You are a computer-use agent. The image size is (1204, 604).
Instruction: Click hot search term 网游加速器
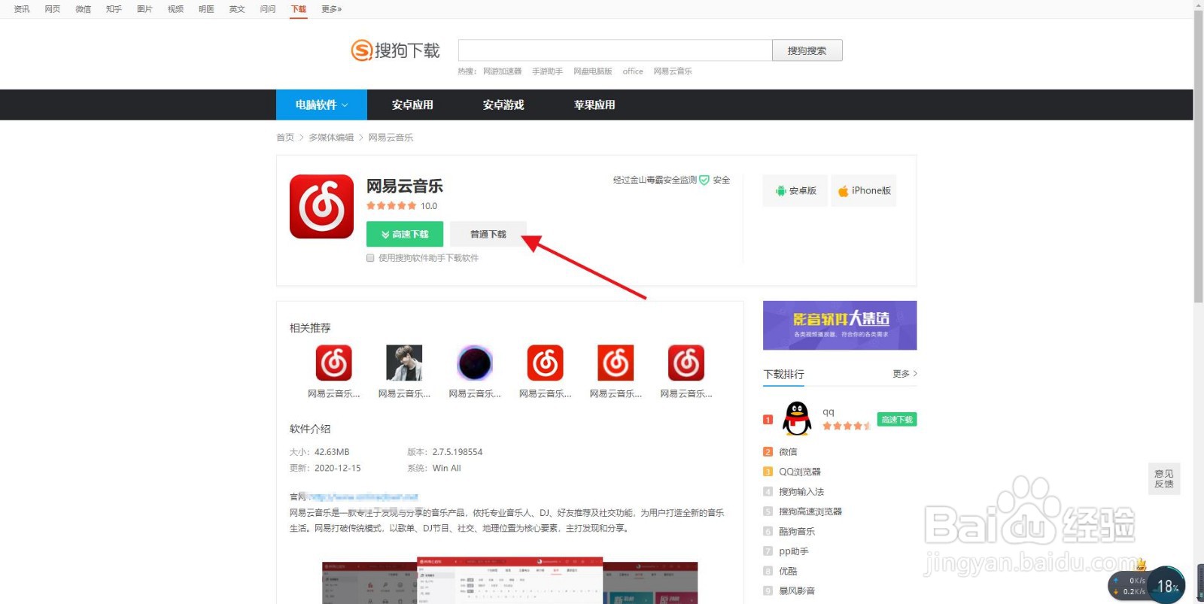pos(503,71)
